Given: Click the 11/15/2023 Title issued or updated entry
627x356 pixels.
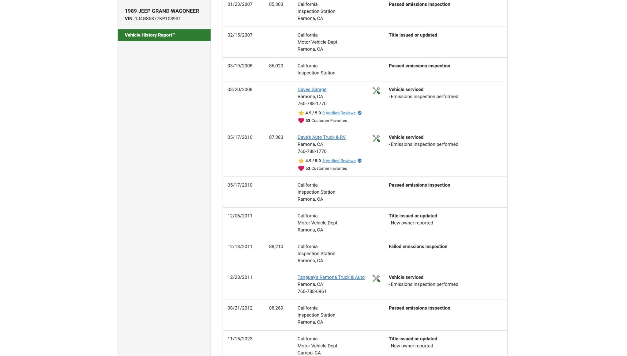Looking at the screenshot, I should click(413, 339).
